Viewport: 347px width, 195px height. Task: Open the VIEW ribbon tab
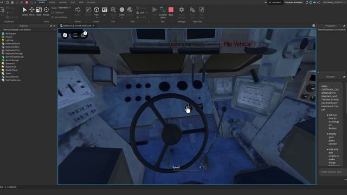point(81,2)
